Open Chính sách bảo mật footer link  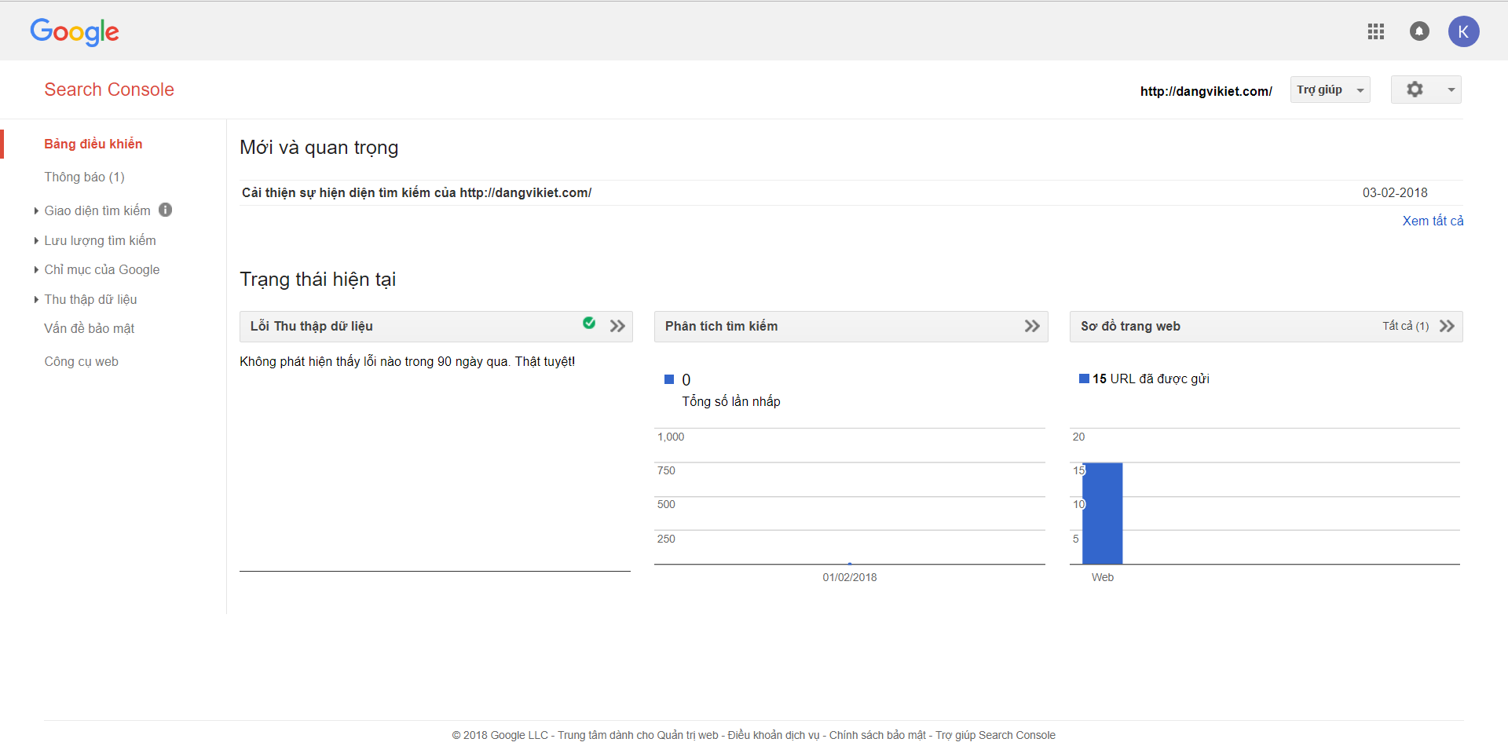(877, 735)
